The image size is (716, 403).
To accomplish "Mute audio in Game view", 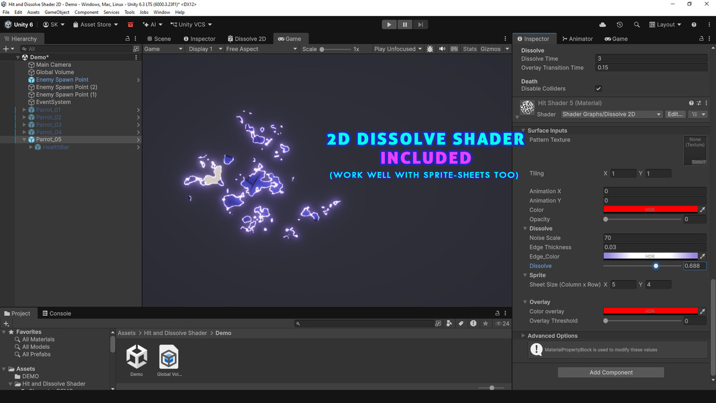I will (442, 49).
